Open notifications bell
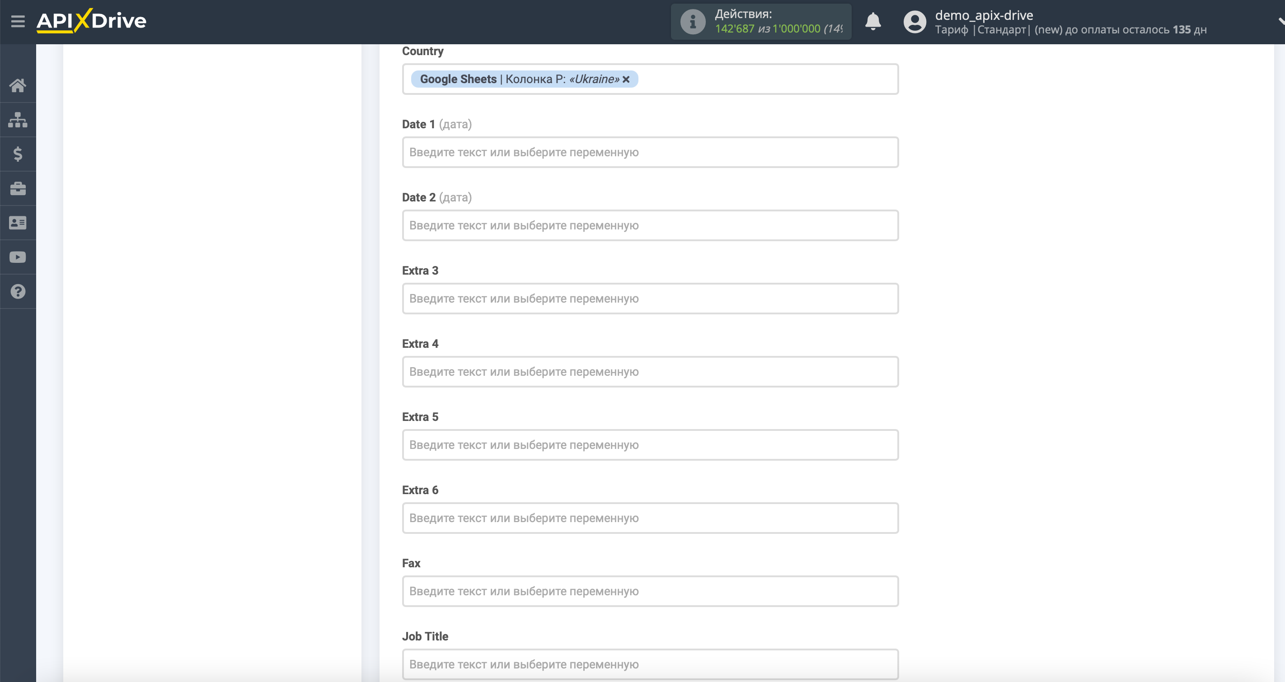 pos(873,21)
